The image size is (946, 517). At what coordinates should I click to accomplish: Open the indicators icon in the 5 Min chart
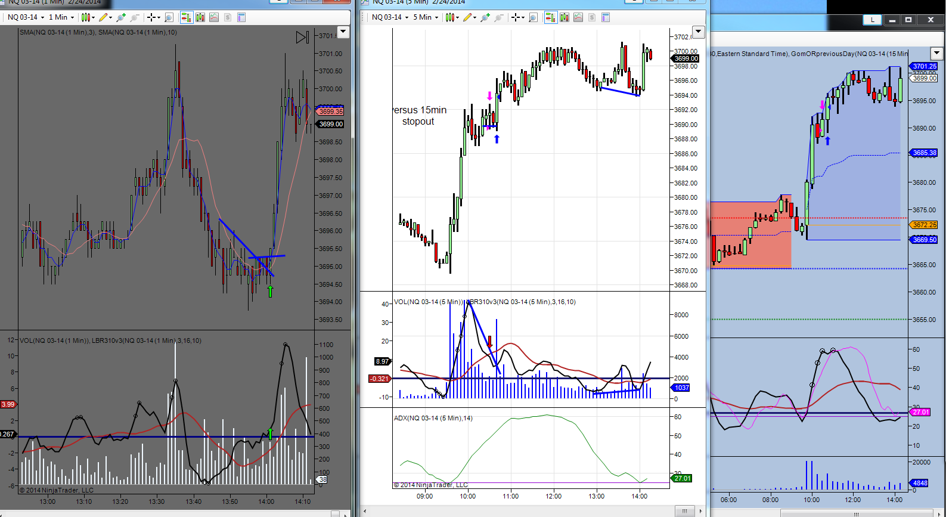(x=578, y=17)
